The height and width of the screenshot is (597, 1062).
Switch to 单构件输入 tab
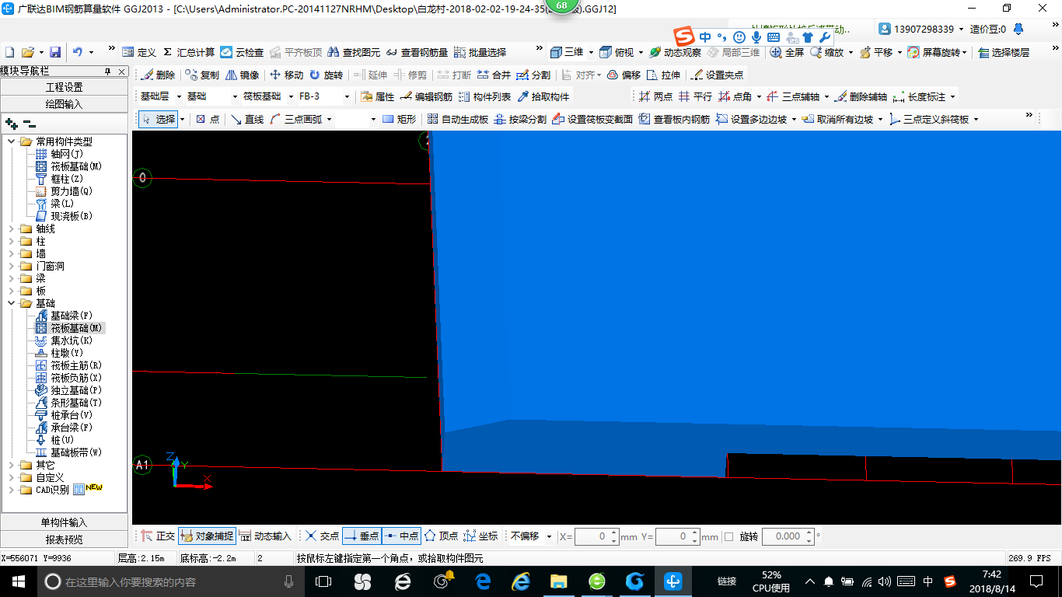(65, 522)
